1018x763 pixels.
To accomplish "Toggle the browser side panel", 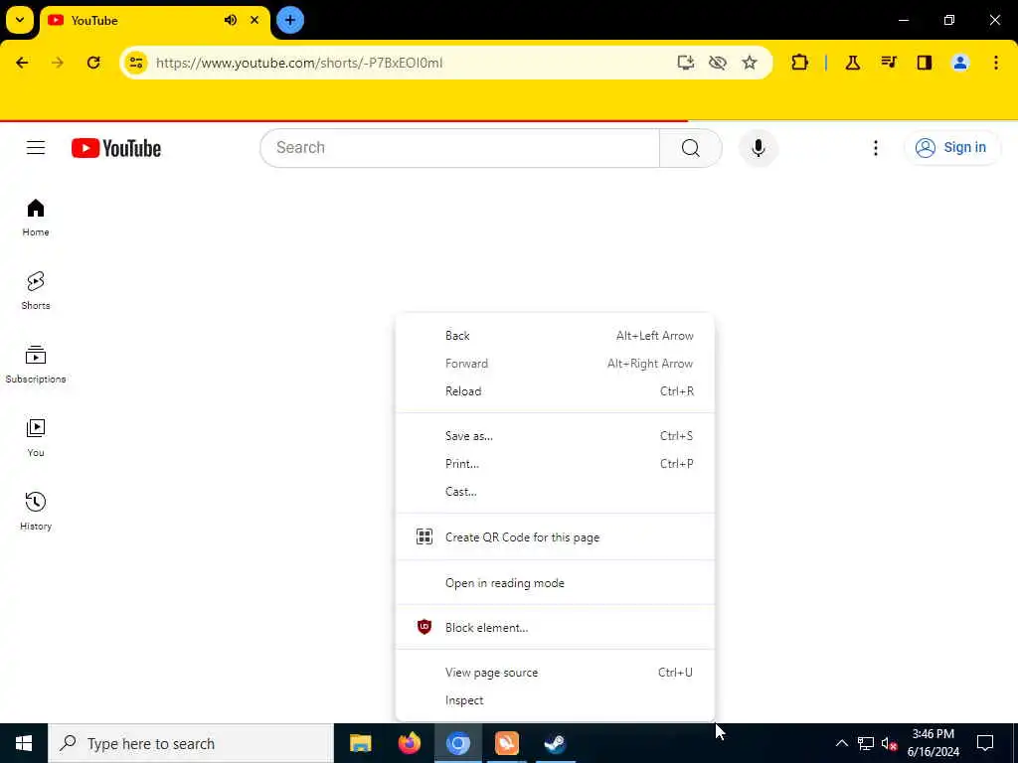I will [x=925, y=63].
